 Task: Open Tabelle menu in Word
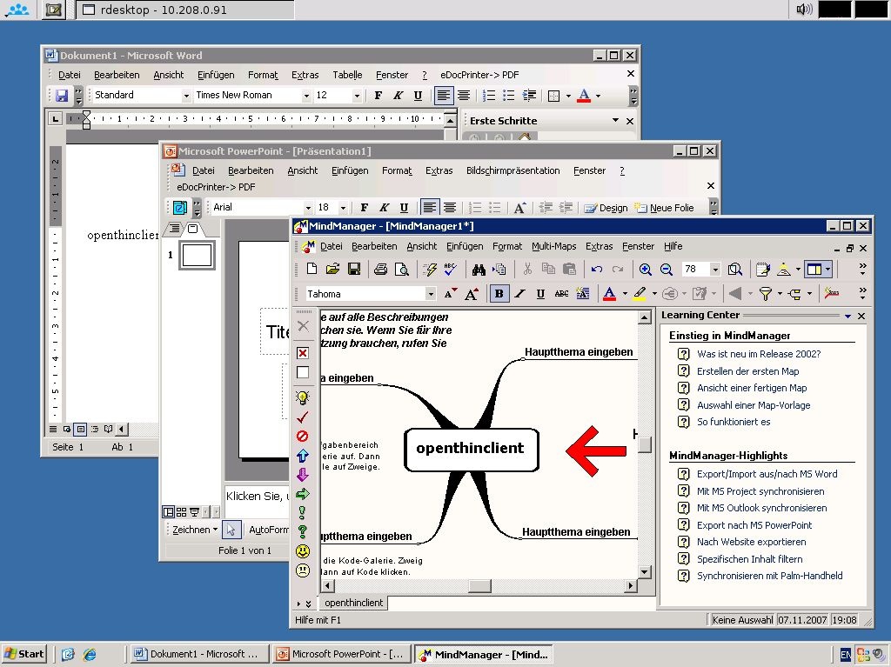(x=347, y=75)
